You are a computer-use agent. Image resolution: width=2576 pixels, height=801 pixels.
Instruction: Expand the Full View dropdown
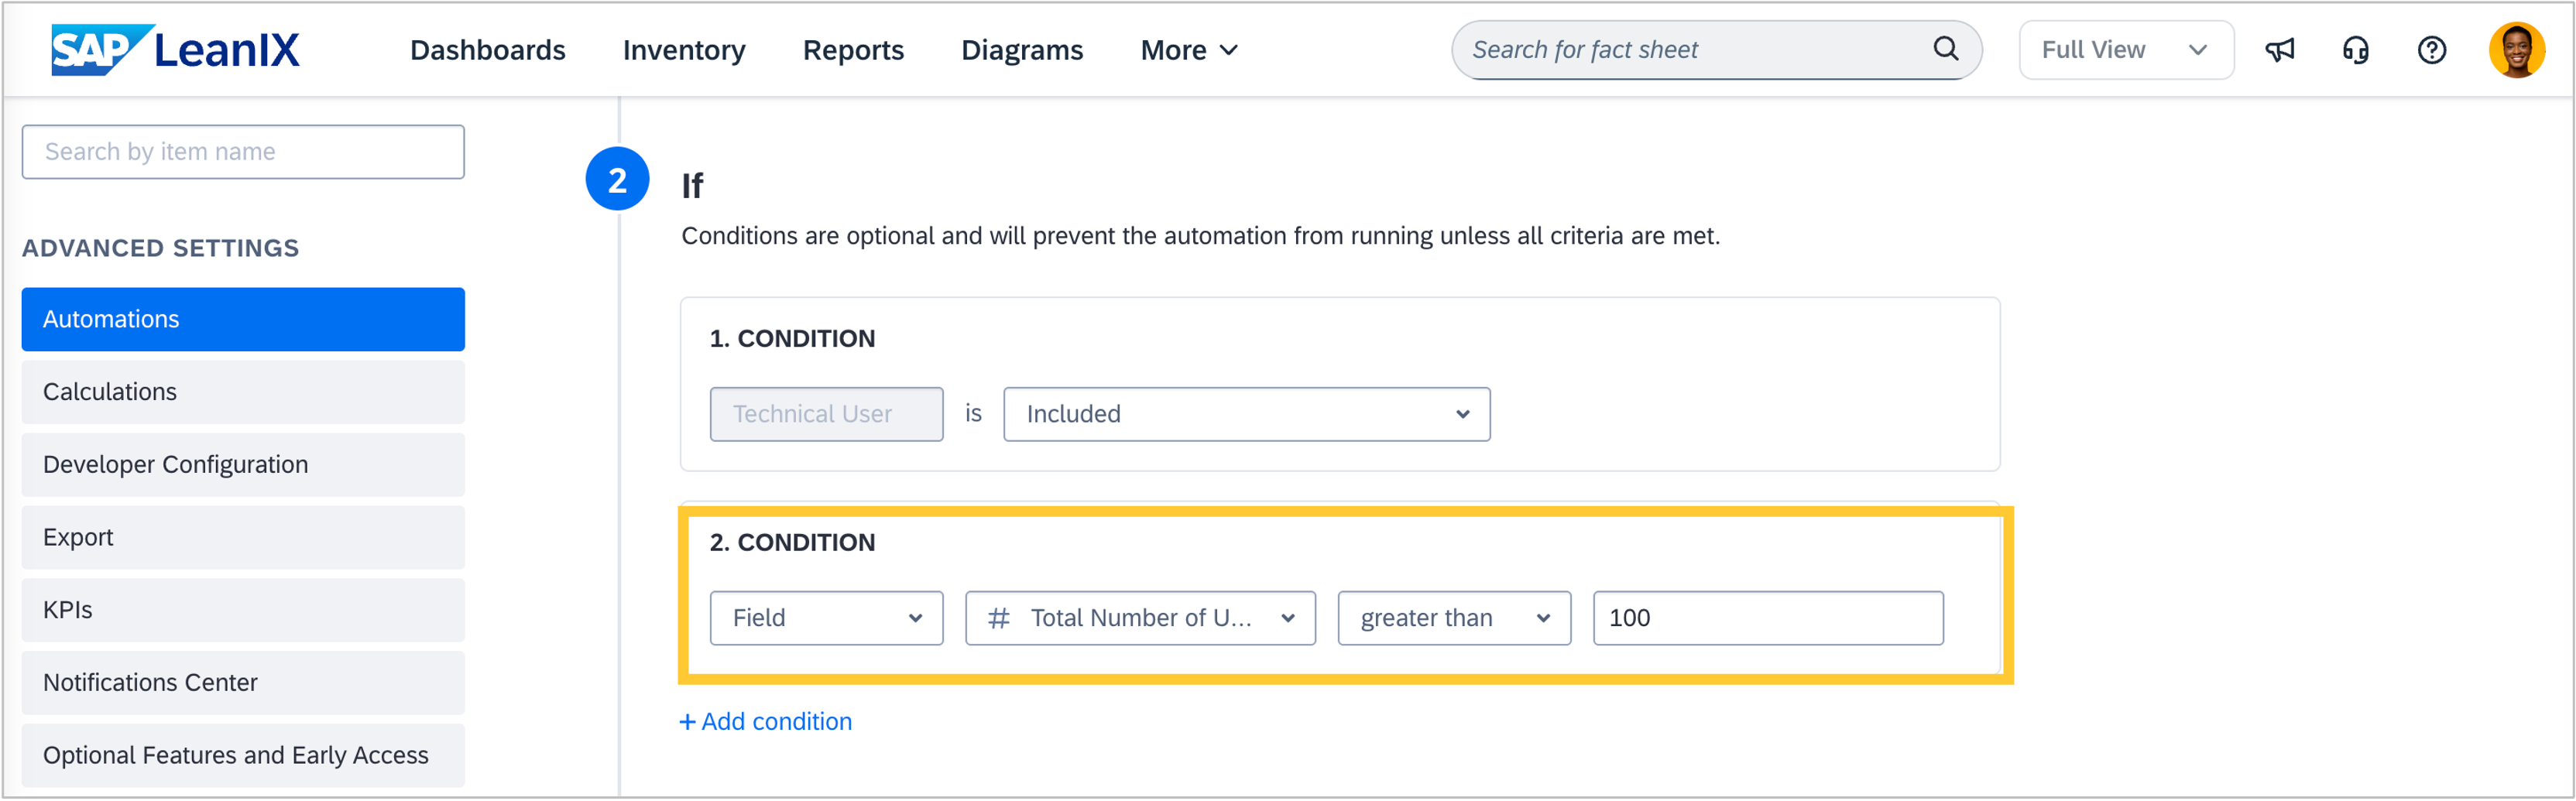[2125, 50]
